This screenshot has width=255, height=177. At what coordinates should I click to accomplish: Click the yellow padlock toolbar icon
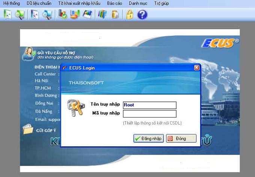130,15
